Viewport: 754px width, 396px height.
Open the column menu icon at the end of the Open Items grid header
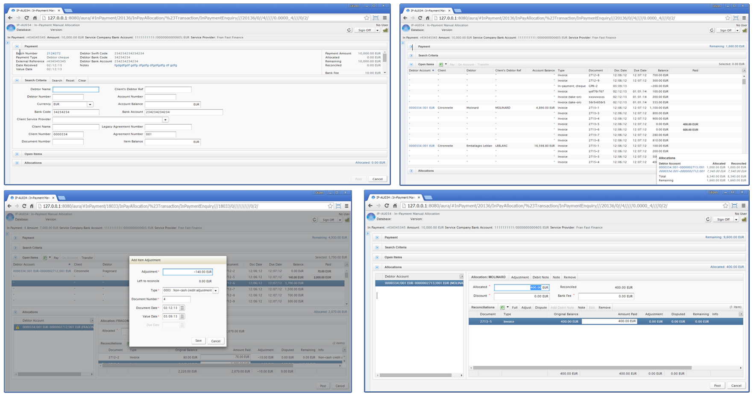pos(744,70)
